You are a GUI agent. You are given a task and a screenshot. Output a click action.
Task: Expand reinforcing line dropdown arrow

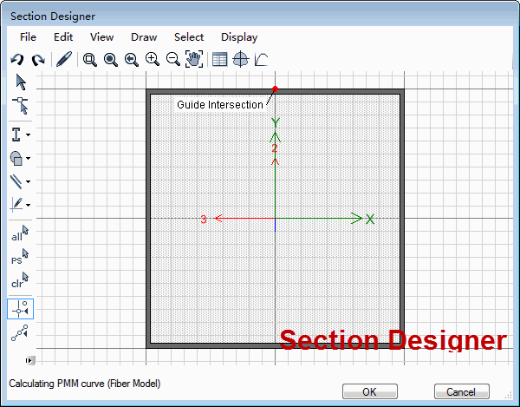point(29,181)
